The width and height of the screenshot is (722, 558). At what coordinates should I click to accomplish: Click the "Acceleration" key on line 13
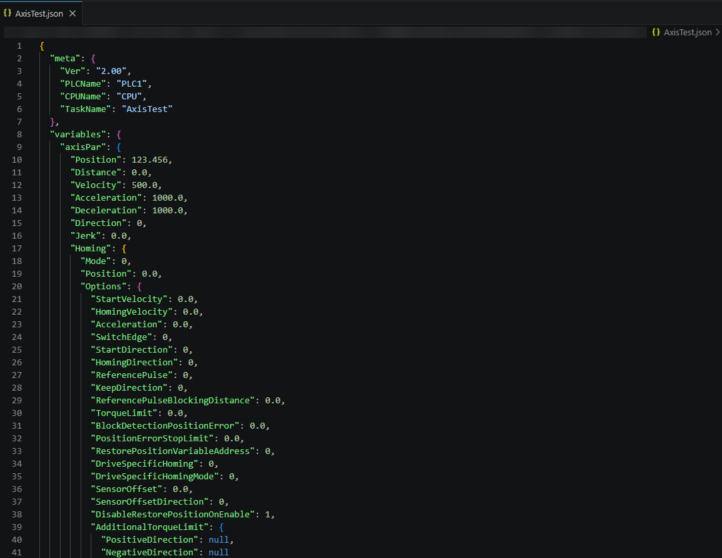click(106, 197)
